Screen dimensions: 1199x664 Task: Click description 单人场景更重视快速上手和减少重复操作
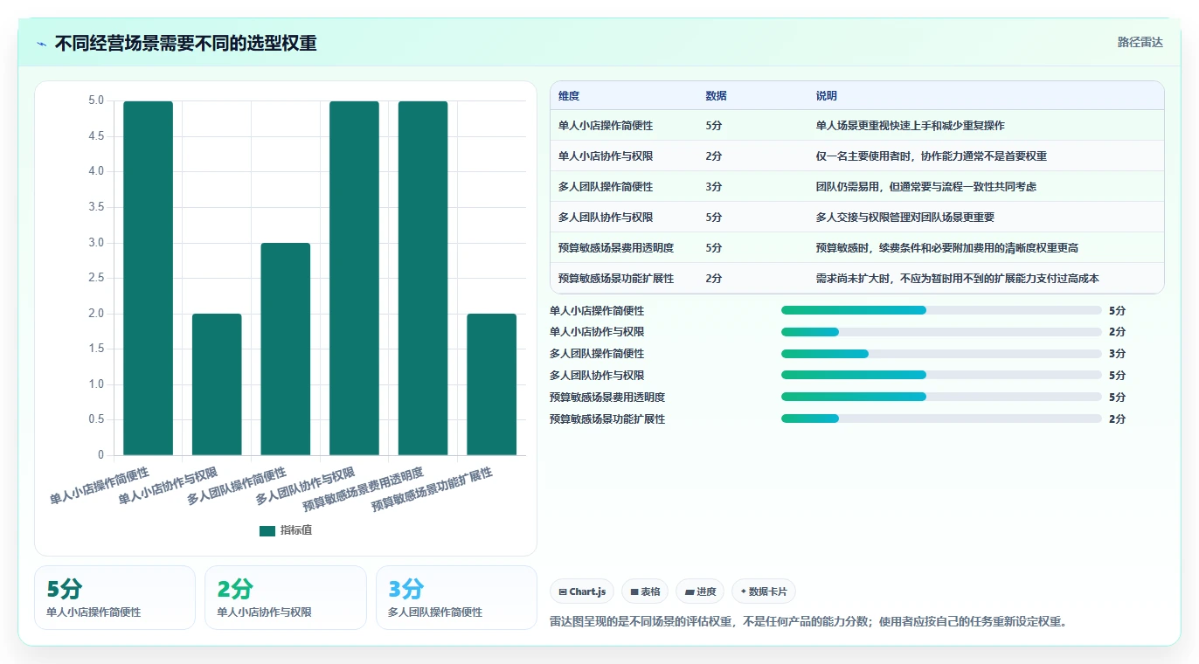pyautogui.click(x=911, y=126)
